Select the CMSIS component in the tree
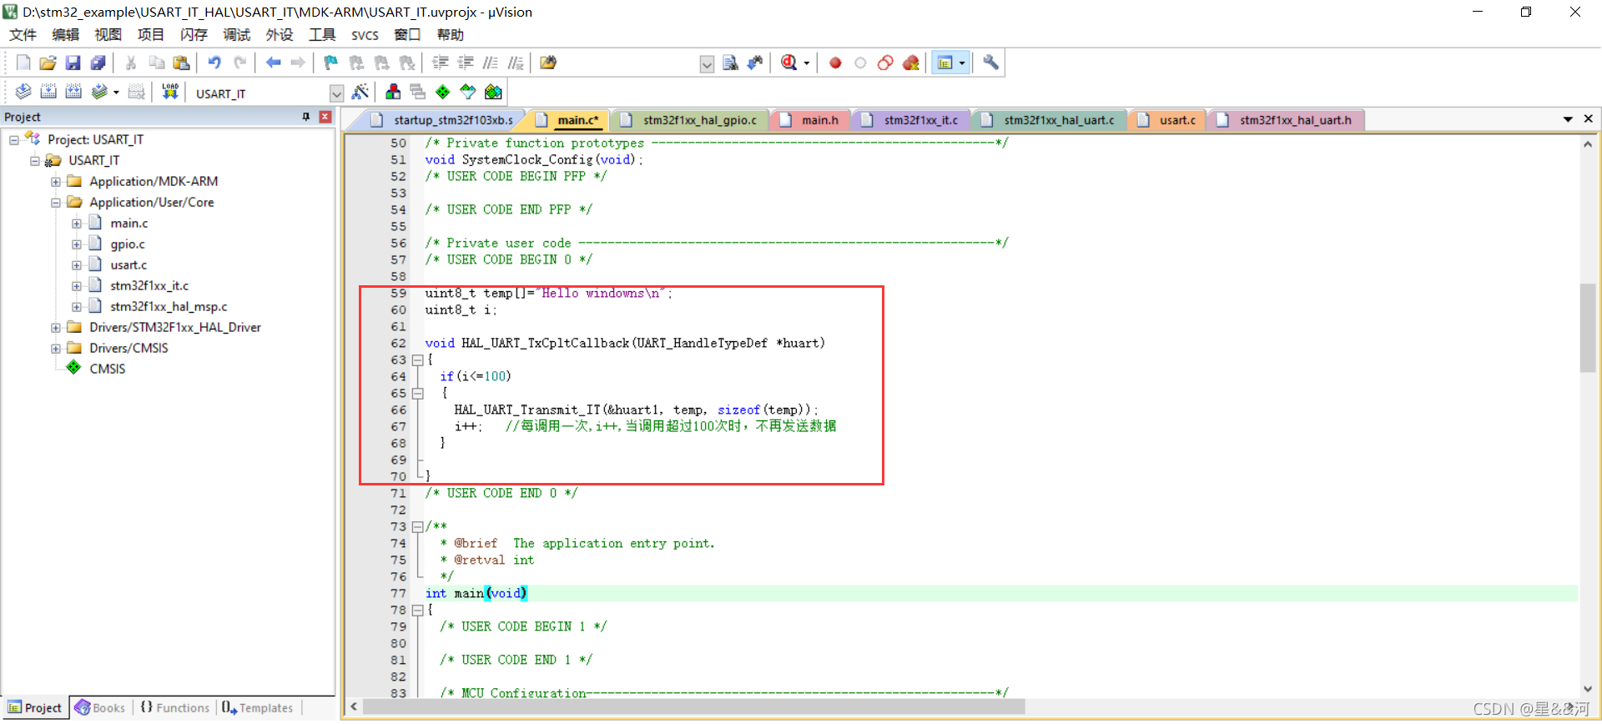Viewport: 1602px width, 724px height. (108, 369)
